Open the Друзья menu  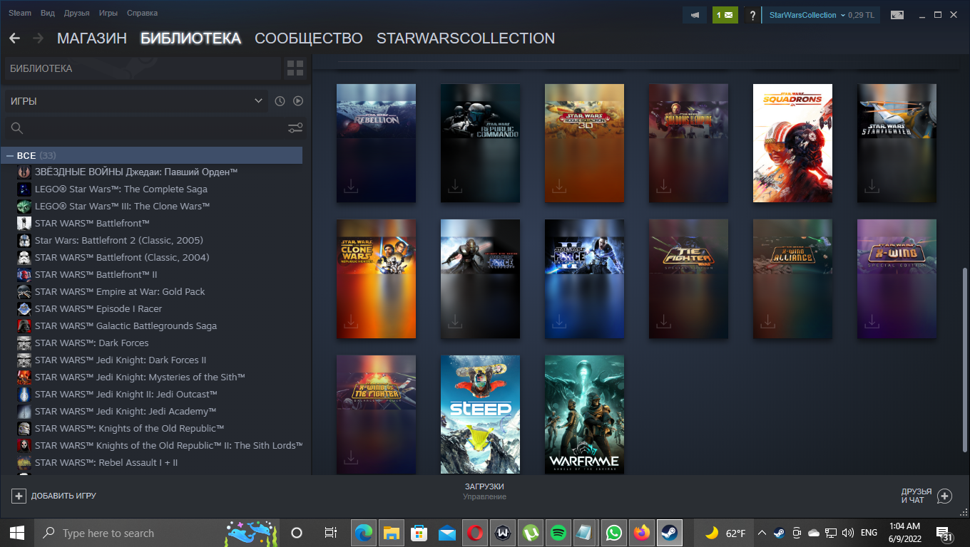tap(76, 13)
